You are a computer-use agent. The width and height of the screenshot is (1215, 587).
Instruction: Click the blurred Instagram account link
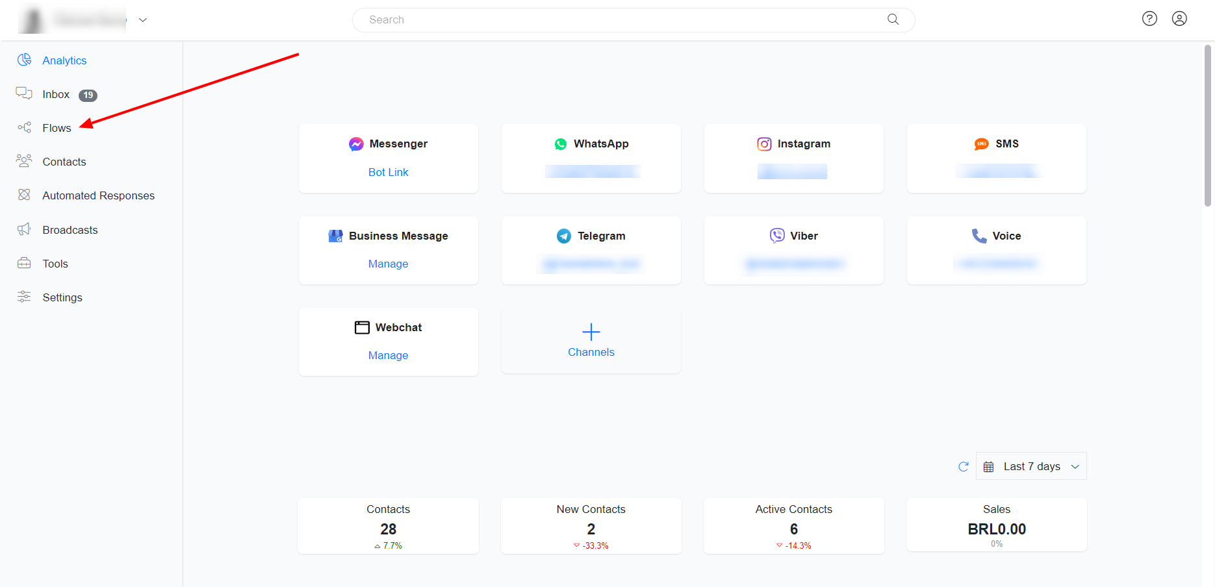point(792,171)
